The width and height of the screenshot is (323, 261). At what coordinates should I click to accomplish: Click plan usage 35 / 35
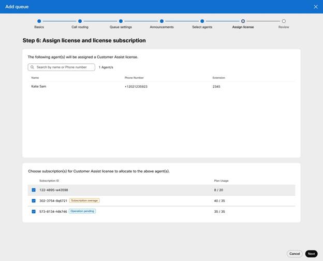(x=219, y=211)
